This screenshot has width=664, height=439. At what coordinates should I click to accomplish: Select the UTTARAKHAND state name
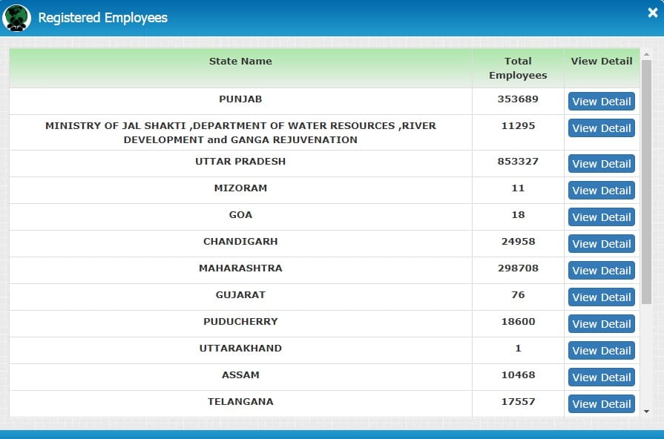tap(240, 348)
